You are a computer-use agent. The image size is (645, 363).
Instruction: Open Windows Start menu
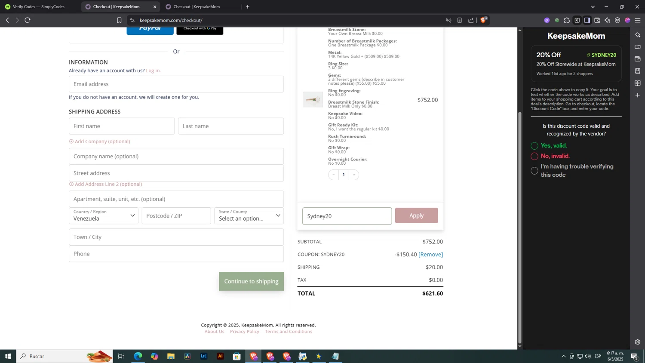coord(8,356)
